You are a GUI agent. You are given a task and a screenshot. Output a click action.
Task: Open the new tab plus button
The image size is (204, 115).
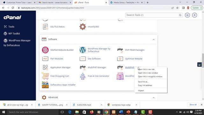pos(148,3)
